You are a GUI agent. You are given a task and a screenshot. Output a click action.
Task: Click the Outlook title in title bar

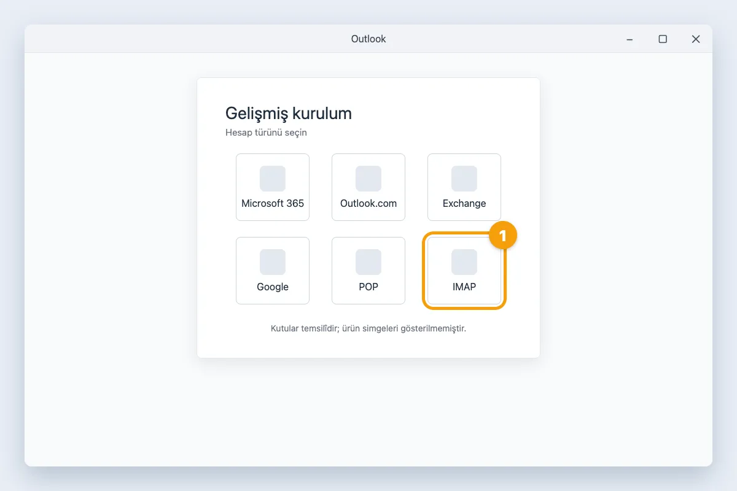(368, 39)
